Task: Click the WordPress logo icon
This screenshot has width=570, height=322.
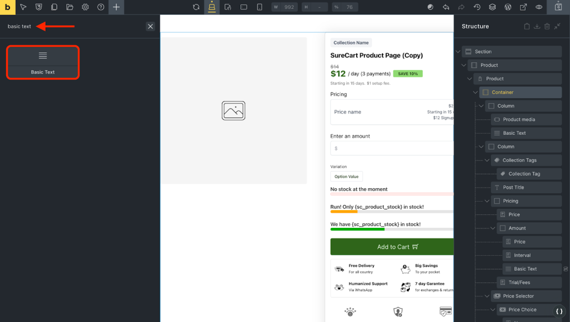Action: (508, 7)
